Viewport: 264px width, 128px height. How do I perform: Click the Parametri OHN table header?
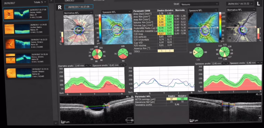pos(142,11)
